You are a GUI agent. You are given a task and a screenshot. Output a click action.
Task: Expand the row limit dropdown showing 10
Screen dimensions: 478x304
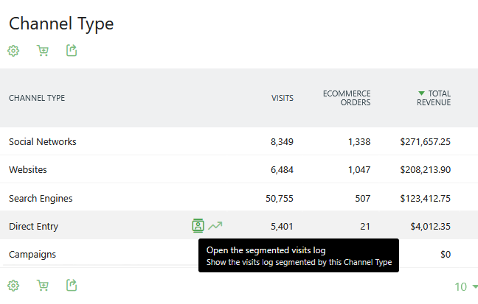point(465,286)
